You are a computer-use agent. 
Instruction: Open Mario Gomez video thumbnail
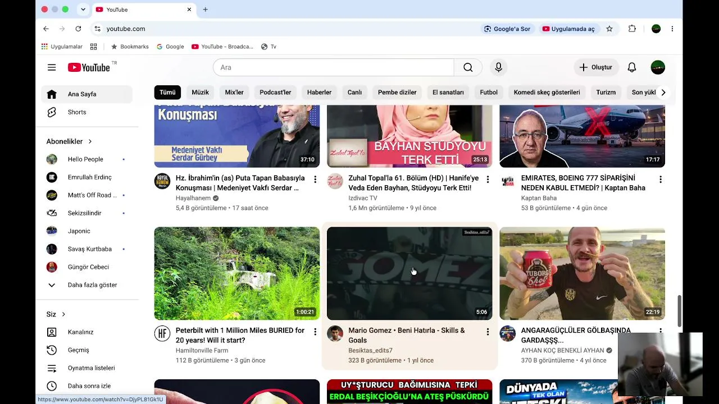click(x=409, y=273)
